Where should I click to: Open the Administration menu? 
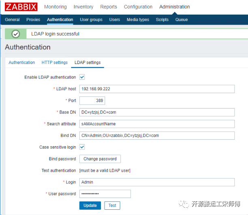175,7
